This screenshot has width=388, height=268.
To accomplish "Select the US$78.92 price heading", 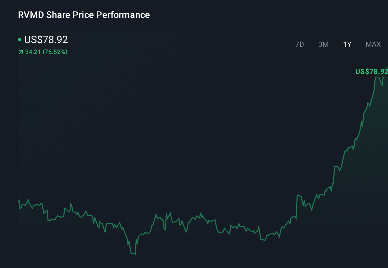I will coord(46,40).
